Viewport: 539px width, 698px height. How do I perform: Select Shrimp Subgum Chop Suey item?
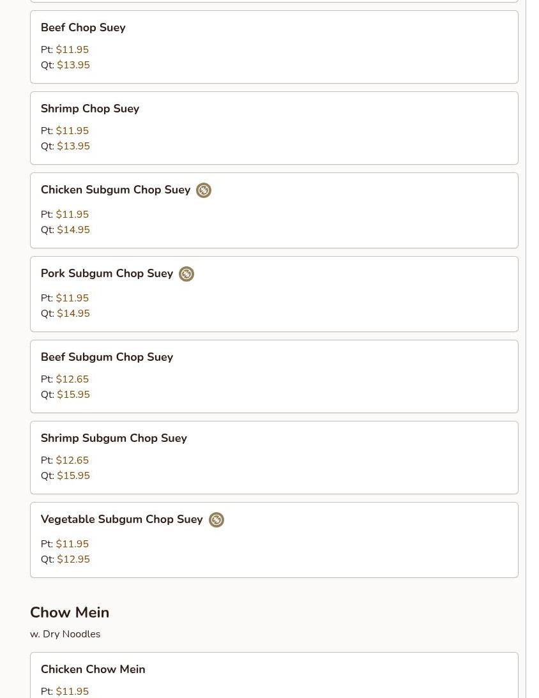[x=114, y=438]
